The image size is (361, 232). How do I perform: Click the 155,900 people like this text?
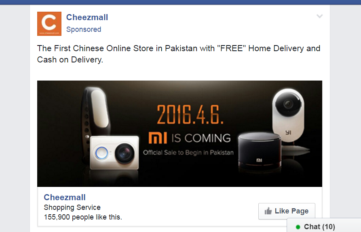click(x=83, y=217)
